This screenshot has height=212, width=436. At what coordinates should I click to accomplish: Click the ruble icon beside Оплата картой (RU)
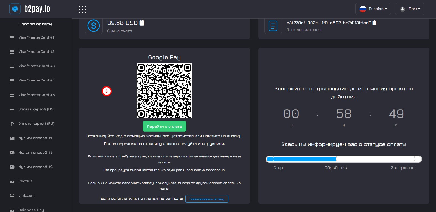click(x=12, y=124)
